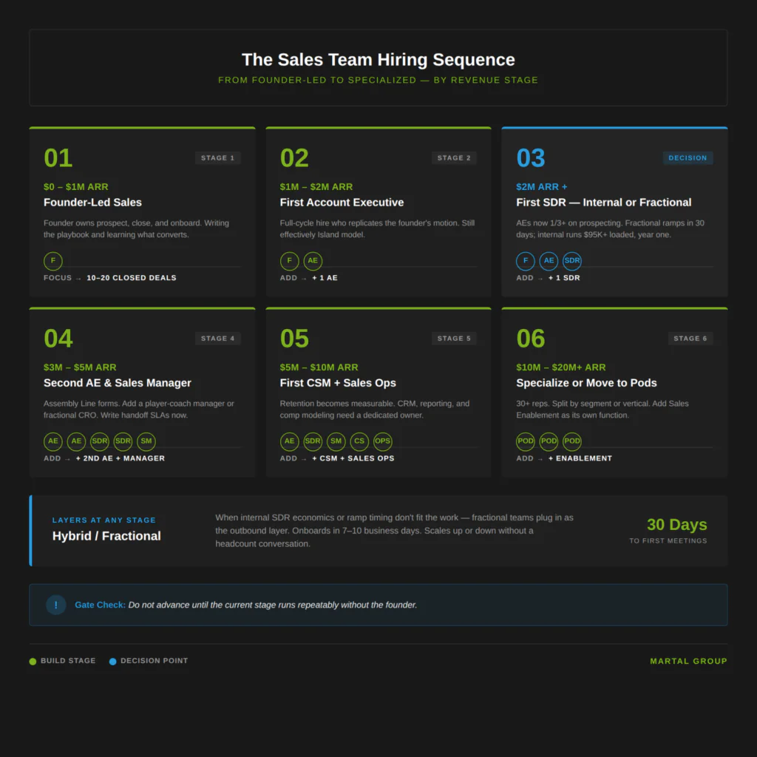Viewport: 757px width, 757px height.
Task: Select the AE badge in First Account Executive card
Action: click(x=313, y=261)
